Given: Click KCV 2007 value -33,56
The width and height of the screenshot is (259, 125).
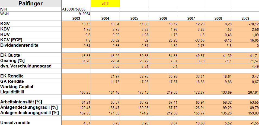Looking at the screenshot, I should 191,40.
